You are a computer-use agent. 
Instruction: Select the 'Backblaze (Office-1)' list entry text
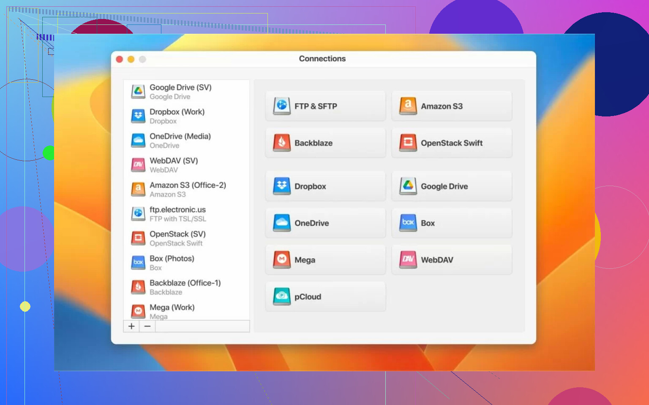click(185, 283)
